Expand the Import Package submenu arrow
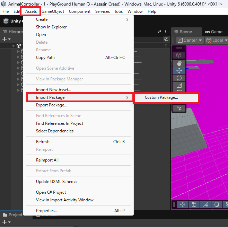 (127, 97)
